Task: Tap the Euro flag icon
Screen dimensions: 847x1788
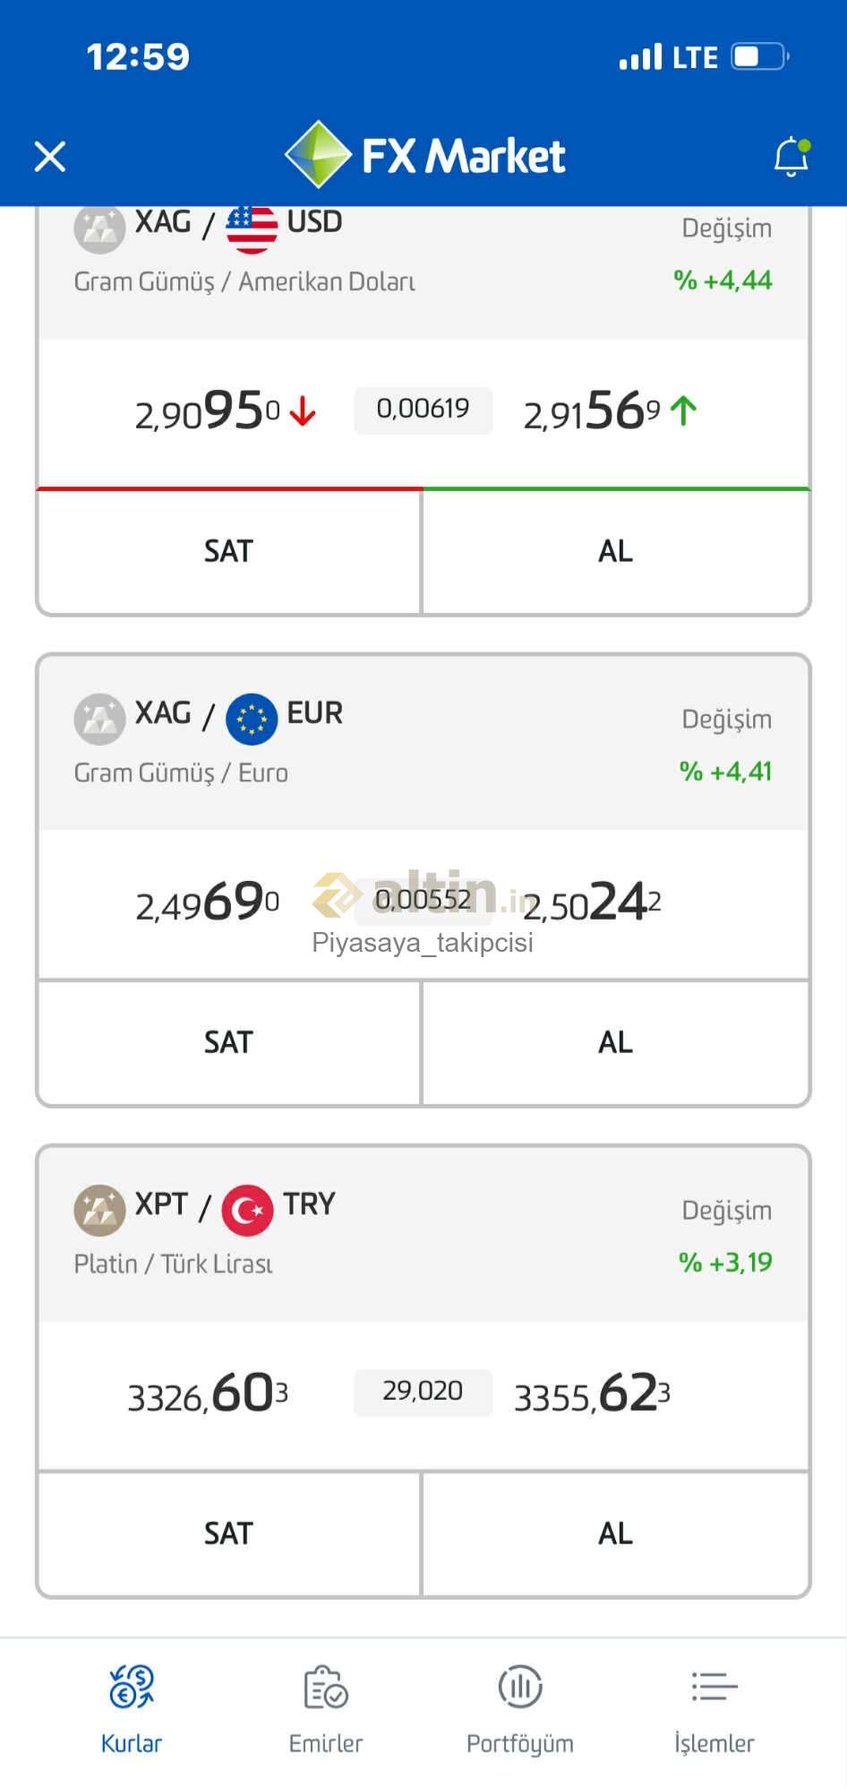Action: point(252,719)
